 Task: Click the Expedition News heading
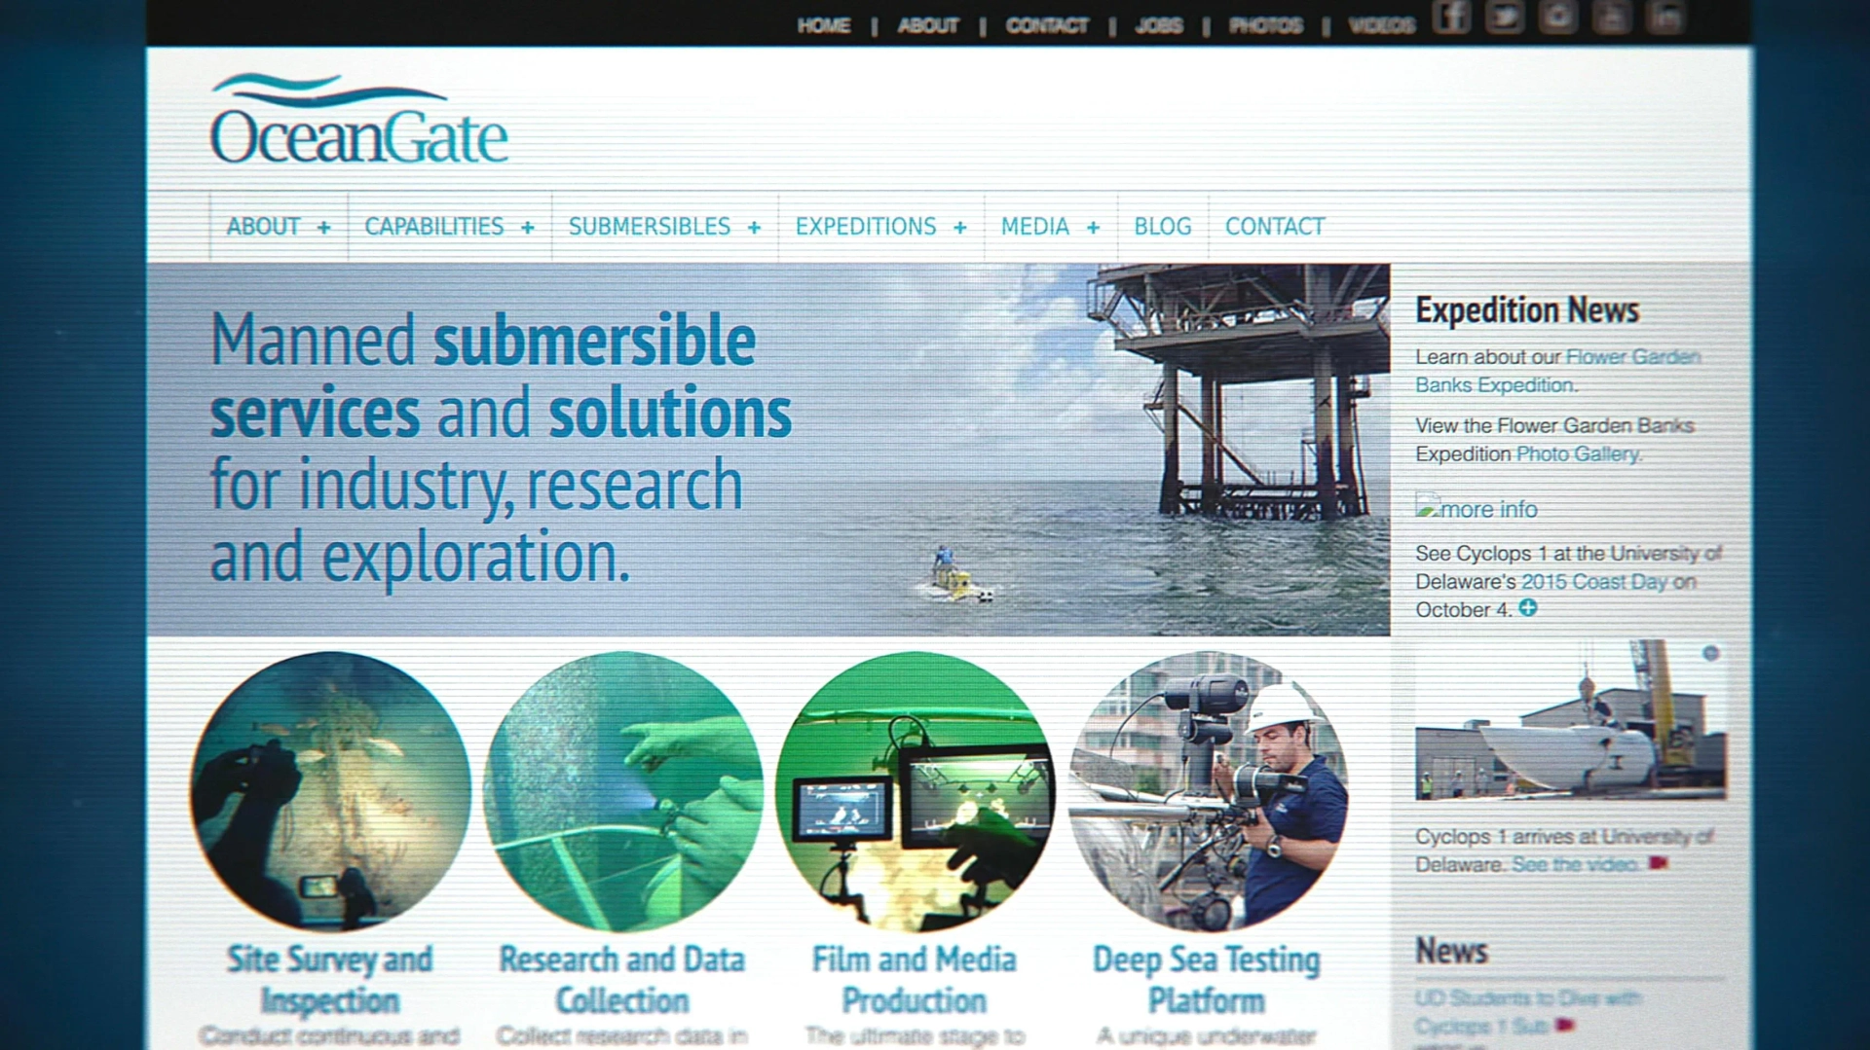[1527, 309]
